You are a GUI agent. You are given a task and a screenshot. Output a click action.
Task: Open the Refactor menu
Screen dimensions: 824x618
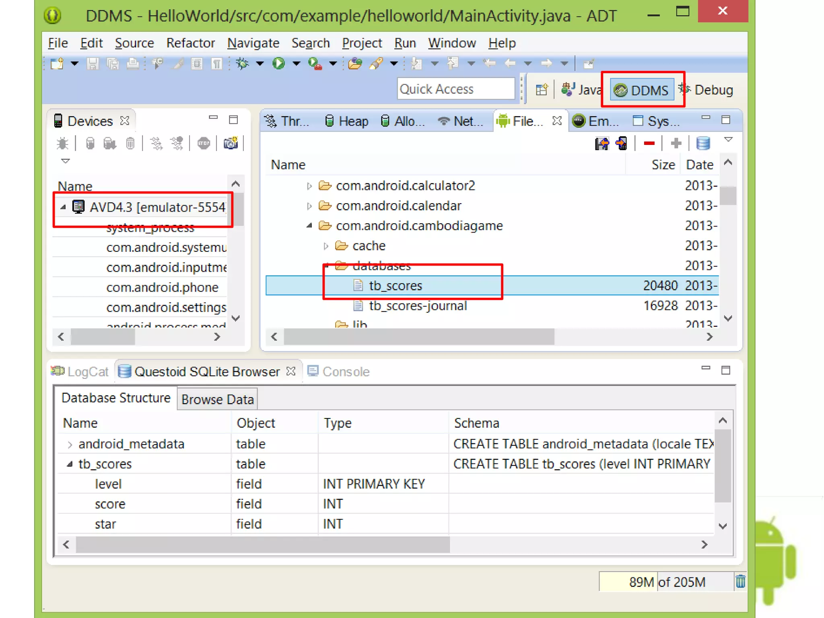[x=190, y=43]
